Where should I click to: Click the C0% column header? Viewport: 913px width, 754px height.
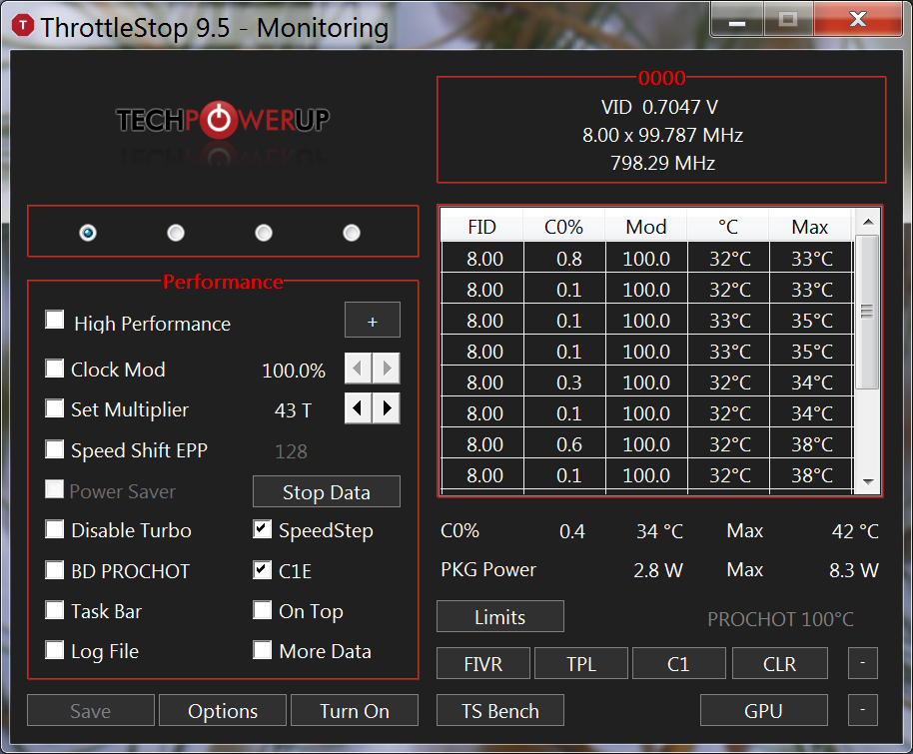click(x=564, y=226)
